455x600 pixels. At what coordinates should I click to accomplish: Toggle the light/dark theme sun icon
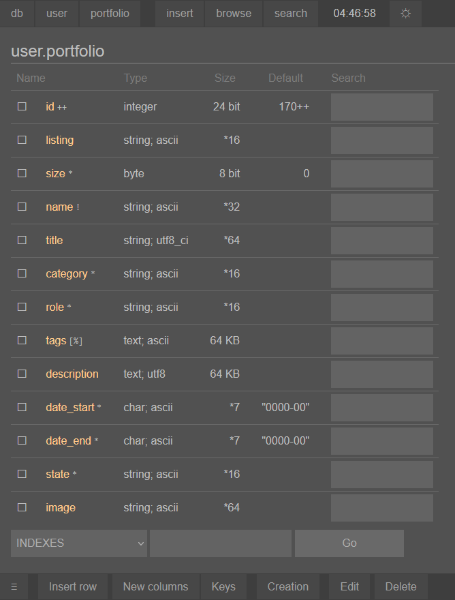click(406, 14)
